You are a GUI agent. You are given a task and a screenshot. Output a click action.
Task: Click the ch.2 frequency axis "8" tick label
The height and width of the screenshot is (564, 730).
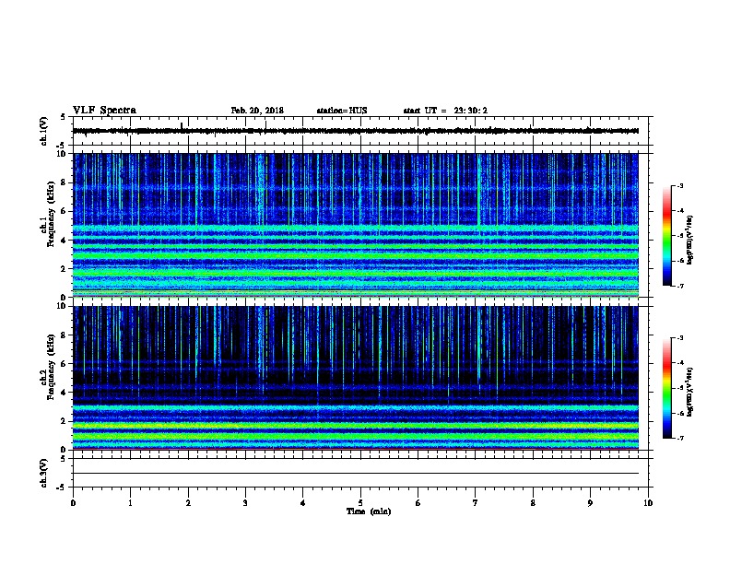click(64, 335)
